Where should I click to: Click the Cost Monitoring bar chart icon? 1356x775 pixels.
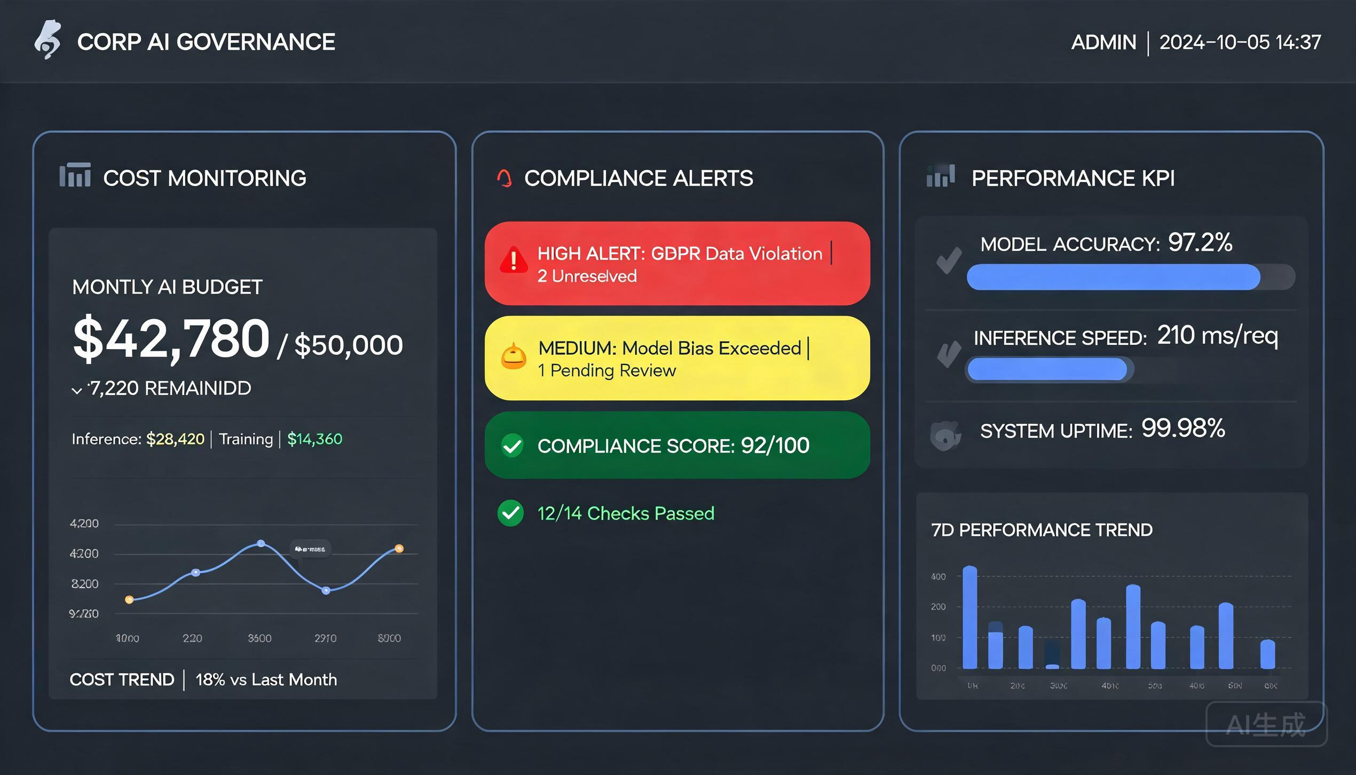coord(75,175)
